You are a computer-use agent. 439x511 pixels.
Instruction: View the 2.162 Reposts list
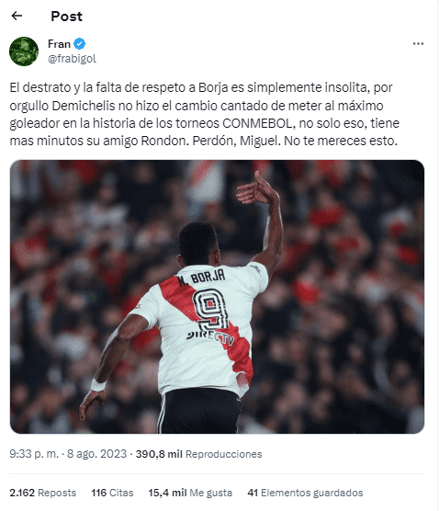coord(42,493)
